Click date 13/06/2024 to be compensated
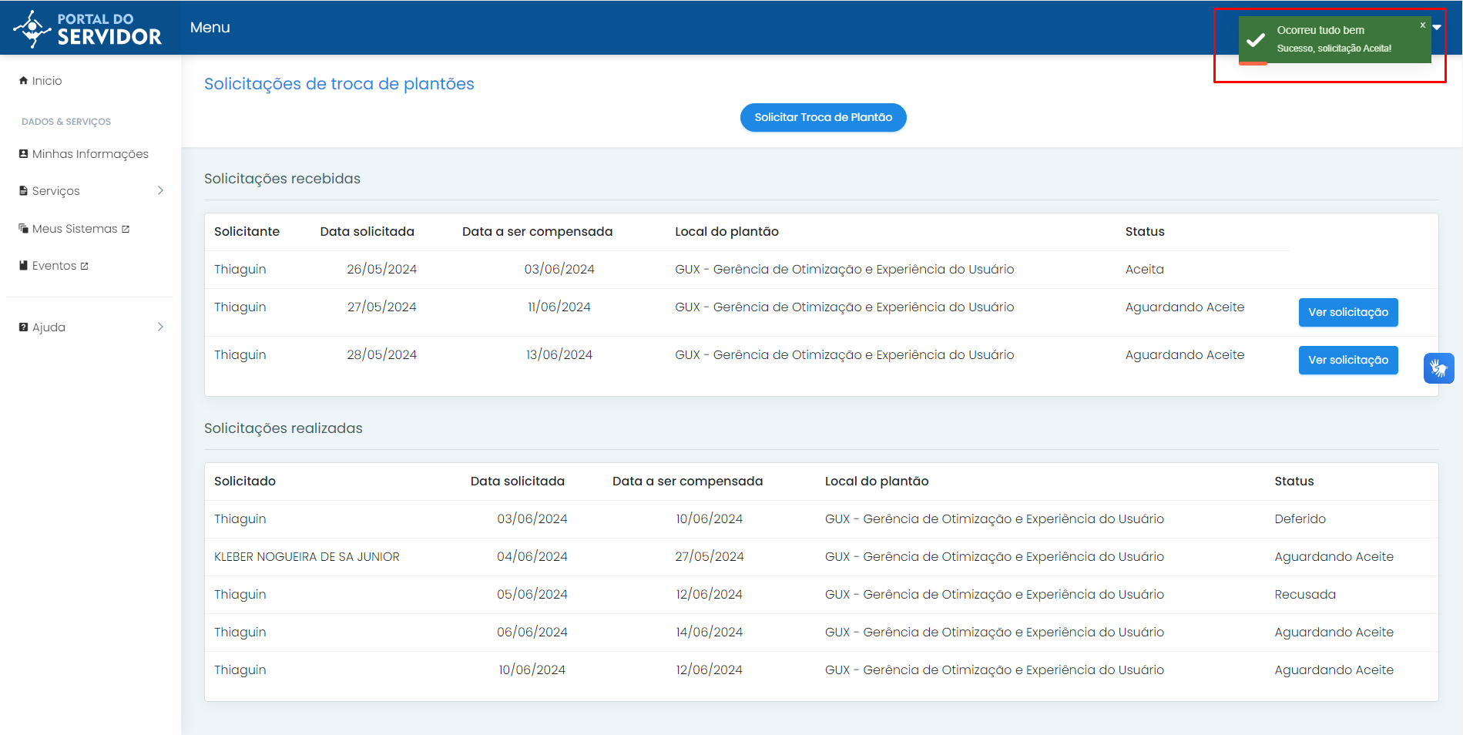This screenshot has width=1463, height=735. tap(559, 355)
